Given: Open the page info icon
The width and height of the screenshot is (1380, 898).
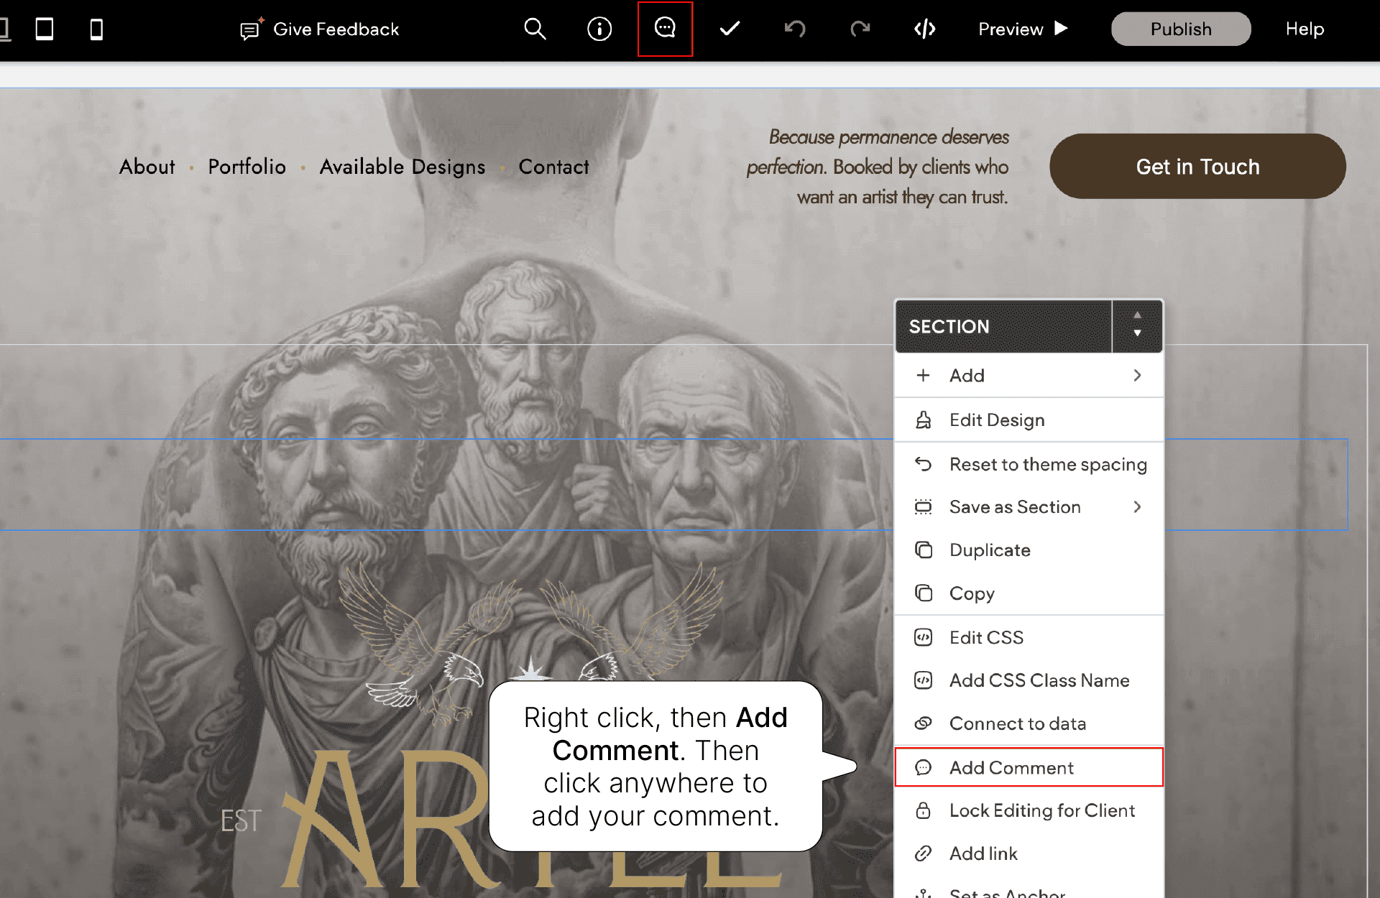Looking at the screenshot, I should coord(599,29).
